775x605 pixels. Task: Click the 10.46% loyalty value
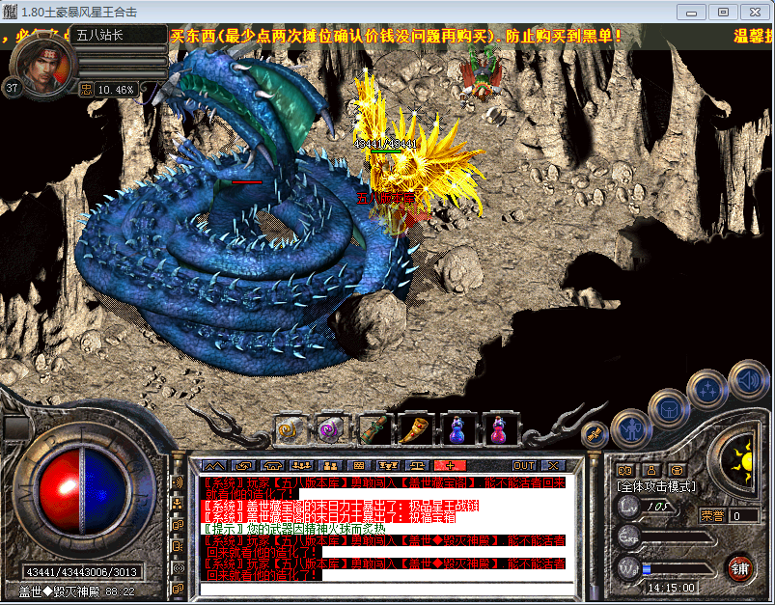tap(116, 90)
